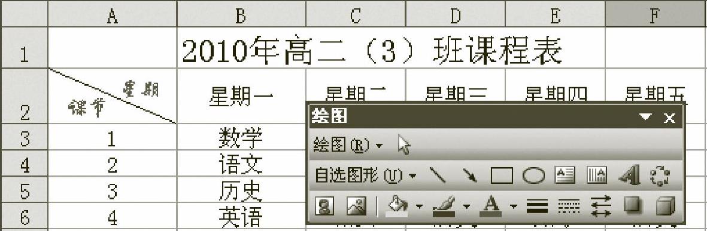Viewport: 707px width, 231px height.
Task: Toggle the select objects pointer
Action: tap(405, 145)
